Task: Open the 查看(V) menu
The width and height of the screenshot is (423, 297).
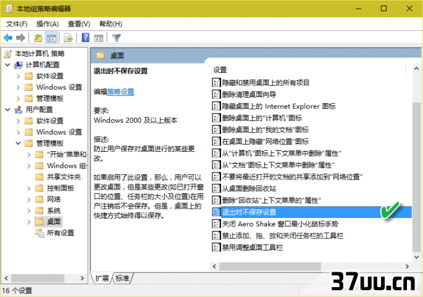Action: coord(79,24)
